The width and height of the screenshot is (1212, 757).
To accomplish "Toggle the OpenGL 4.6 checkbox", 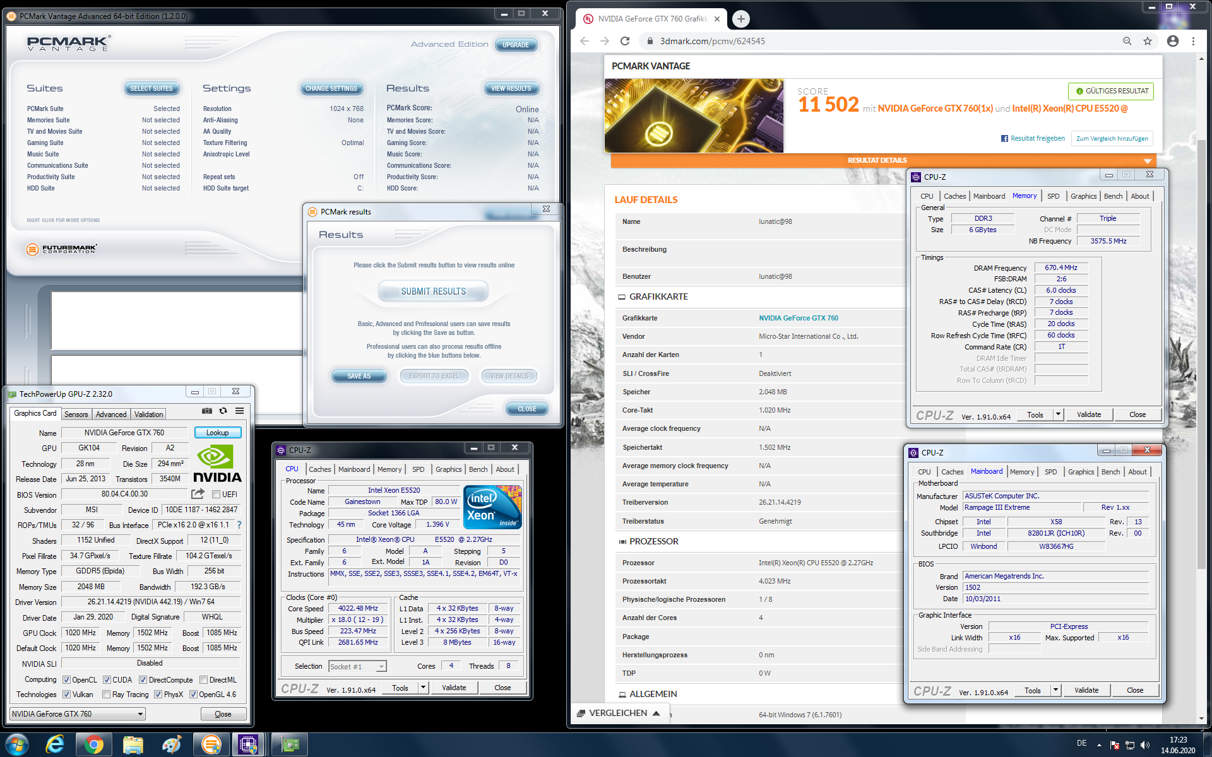I will [193, 694].
